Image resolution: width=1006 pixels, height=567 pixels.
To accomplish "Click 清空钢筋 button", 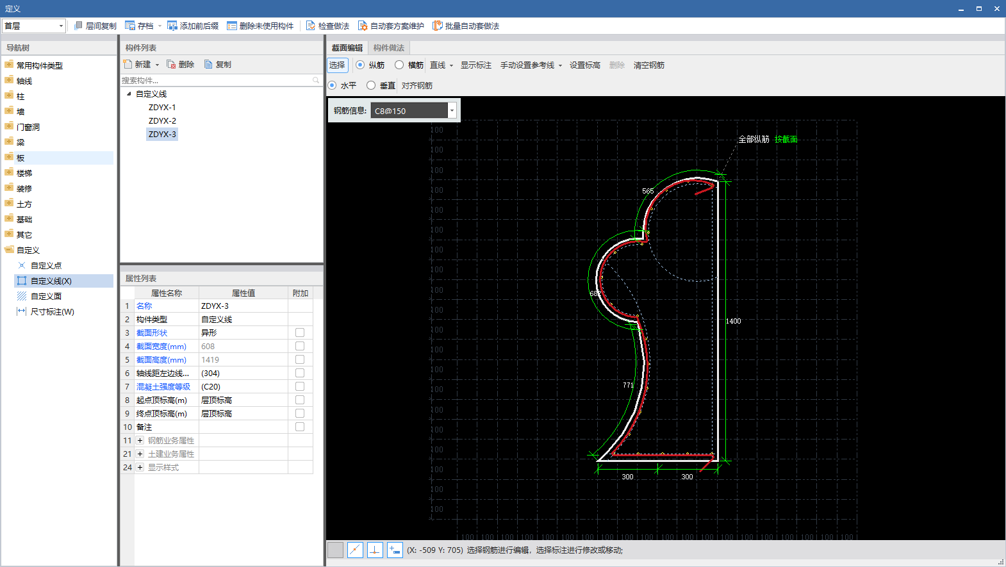I will click(649, 65).
